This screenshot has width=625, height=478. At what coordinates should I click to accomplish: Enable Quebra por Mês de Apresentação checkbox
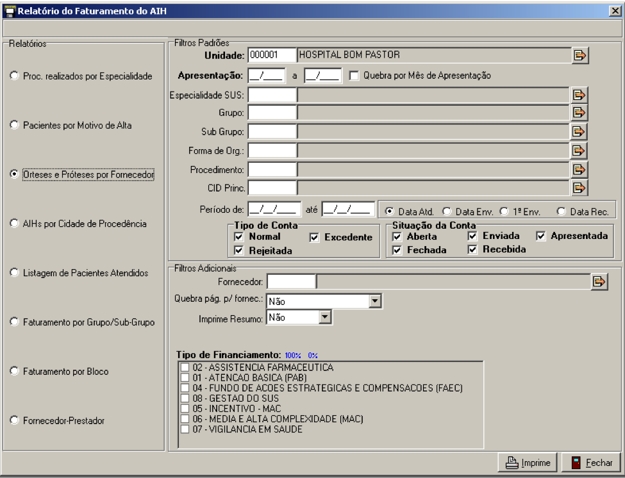[x=354, y=76]
